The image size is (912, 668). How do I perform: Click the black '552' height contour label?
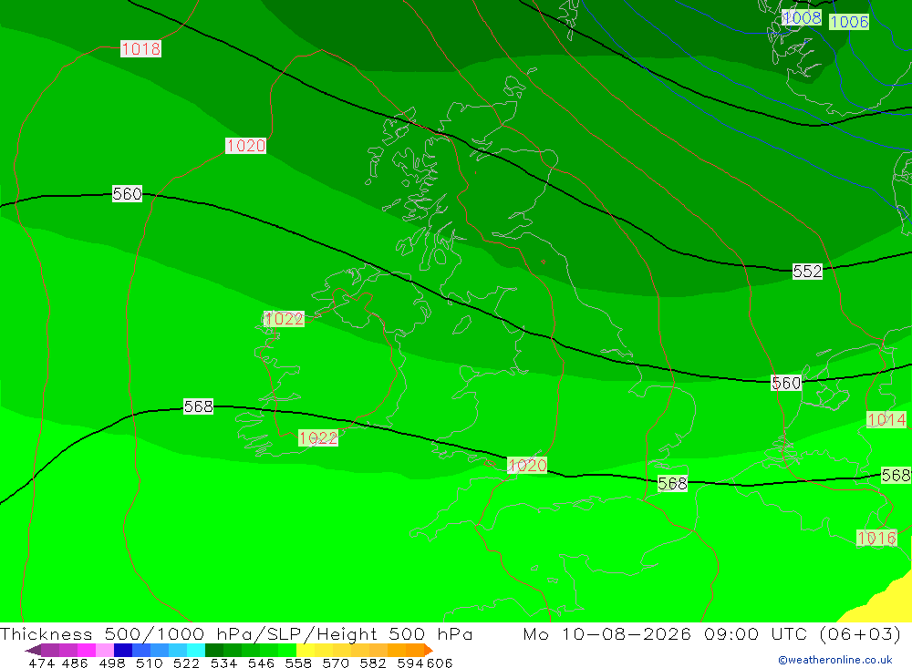click(x=807, y=272)
